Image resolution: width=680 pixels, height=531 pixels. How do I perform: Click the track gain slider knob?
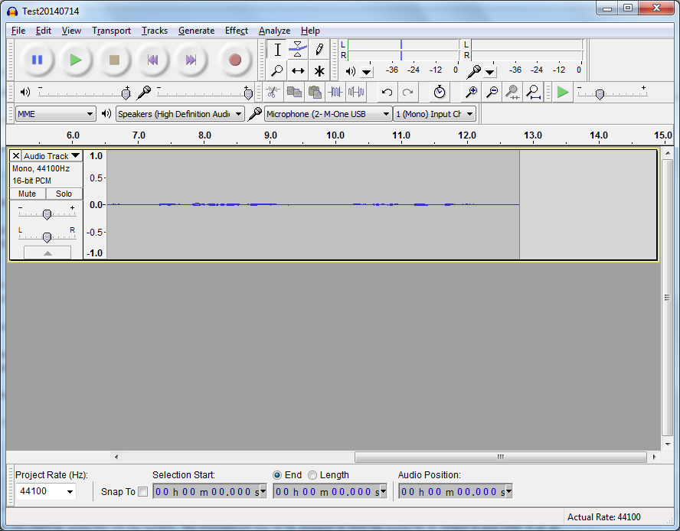[47, 213]
